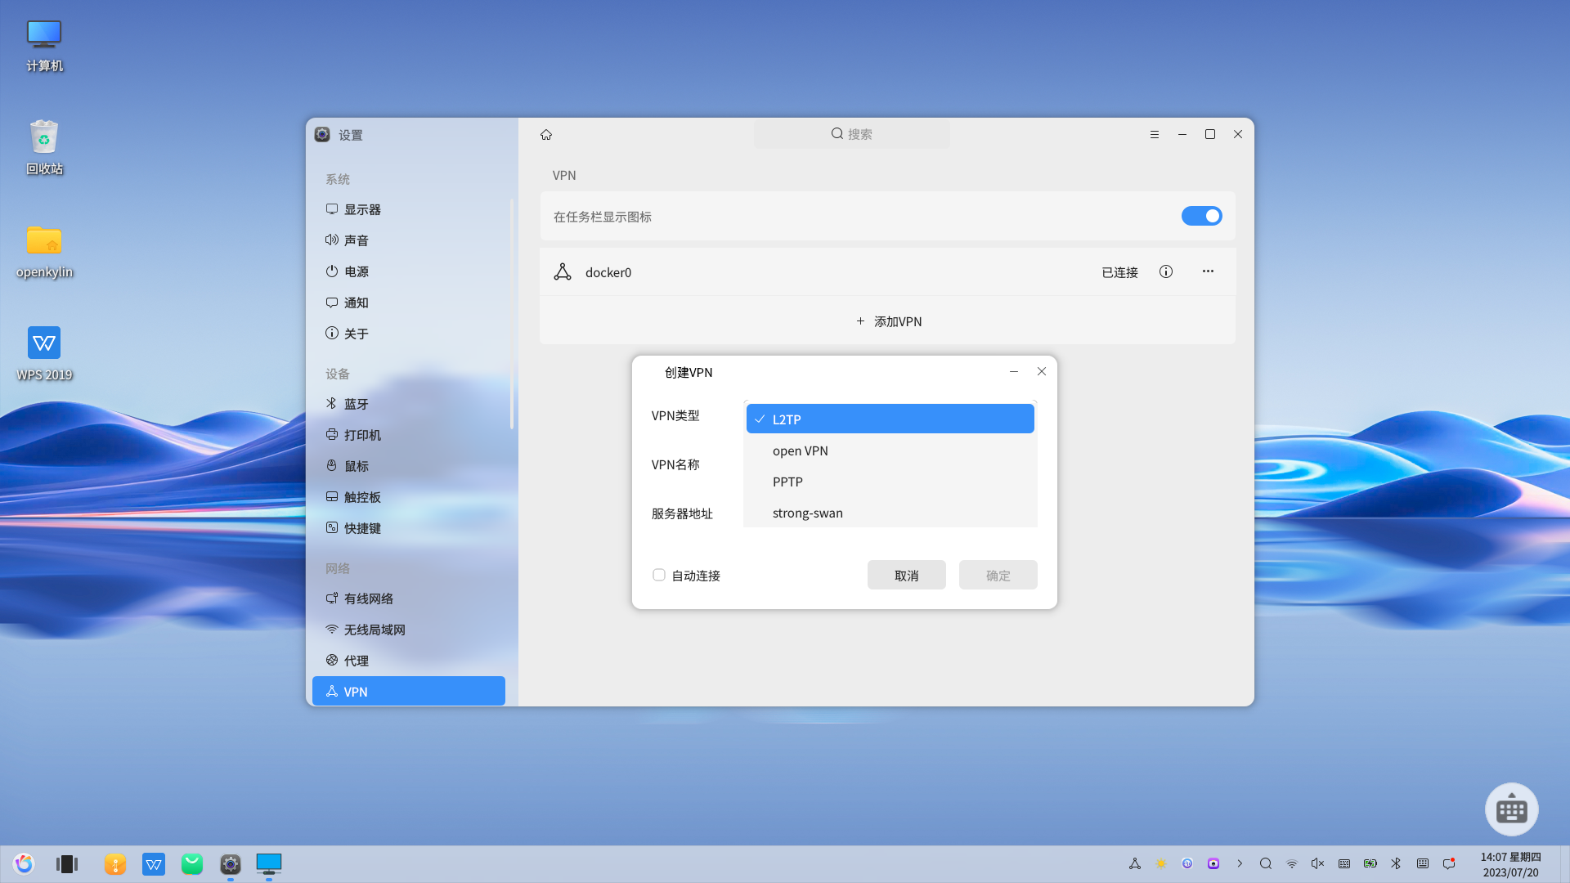Check the 自动连接 checkbox

click(x=659, y=575)
